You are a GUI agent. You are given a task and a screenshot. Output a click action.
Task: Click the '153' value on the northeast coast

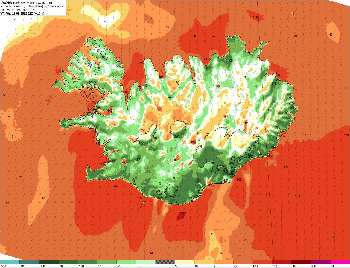tap(278, 75)
